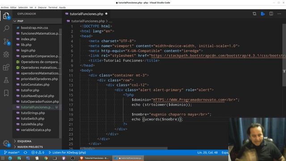Open the editor More Actions ellipsis
Image resolution: width=286 pixels, height=161 pixels.
pyautogui.click(x=279, y=14)
